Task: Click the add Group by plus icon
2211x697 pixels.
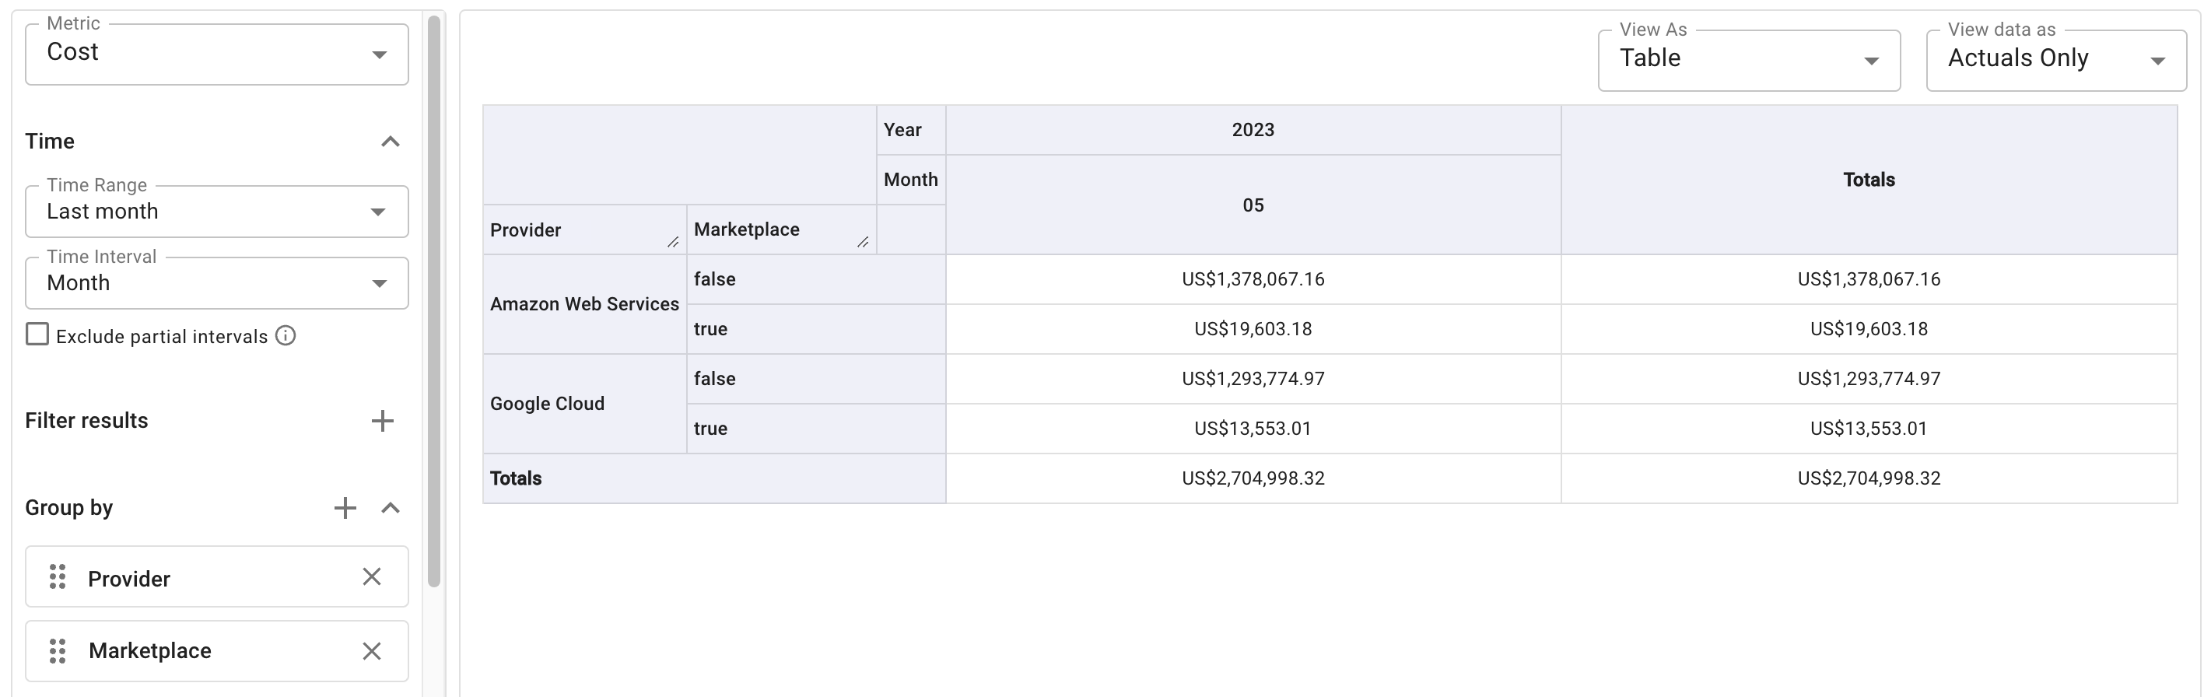Action: point(345,507)
